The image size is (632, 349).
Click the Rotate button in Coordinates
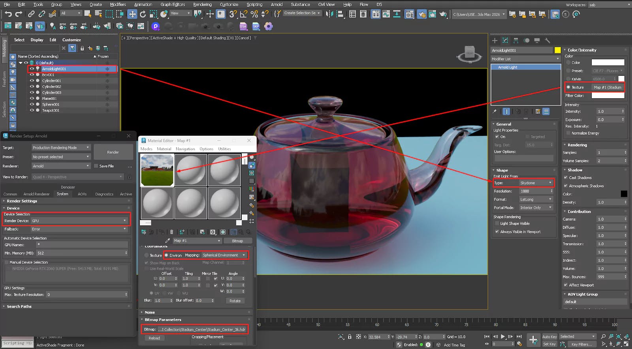(x=235, y=301)
